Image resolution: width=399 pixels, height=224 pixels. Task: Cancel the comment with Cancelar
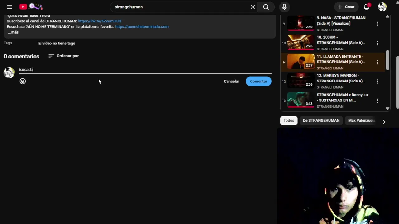[x=231, y=81]
